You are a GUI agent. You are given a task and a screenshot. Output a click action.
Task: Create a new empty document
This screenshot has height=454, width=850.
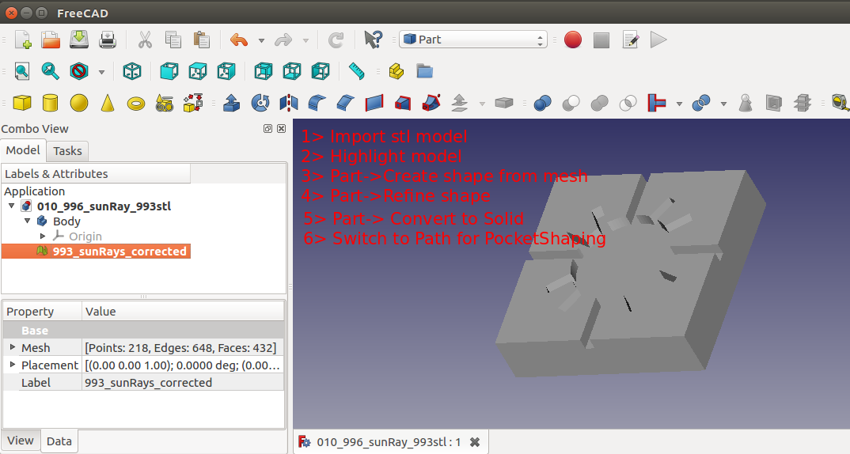click(22, 40)
